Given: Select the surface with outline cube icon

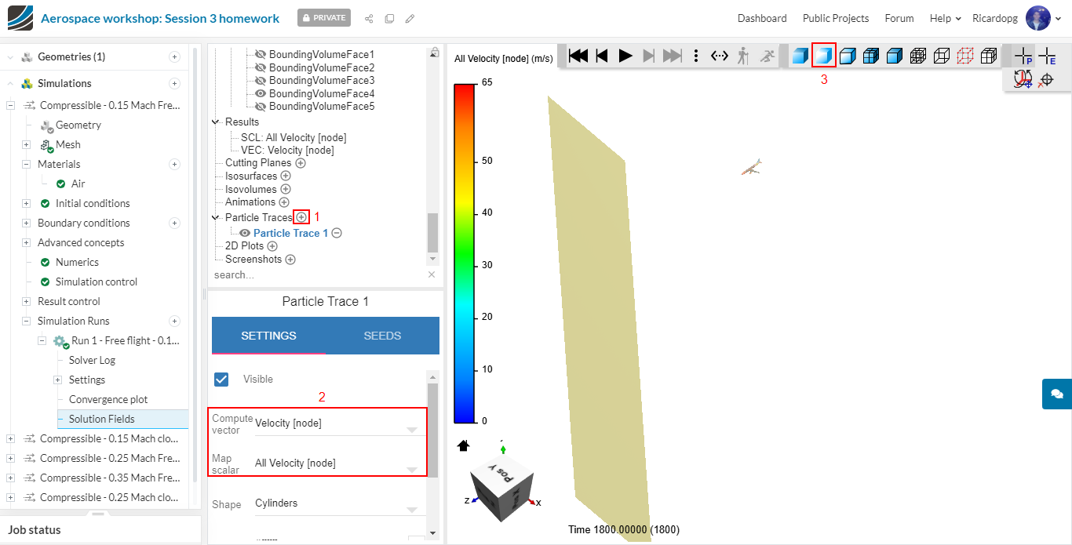Looking at the screenshot, I should pos(848,56).
